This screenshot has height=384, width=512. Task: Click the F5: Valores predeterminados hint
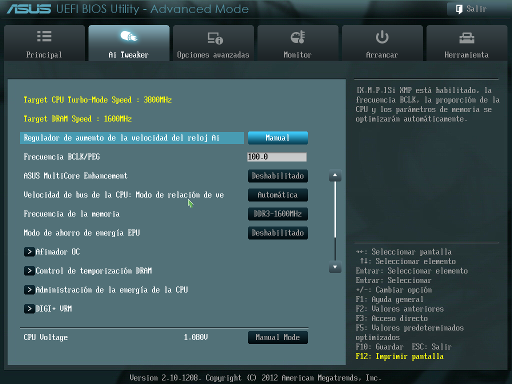[410, 332]
